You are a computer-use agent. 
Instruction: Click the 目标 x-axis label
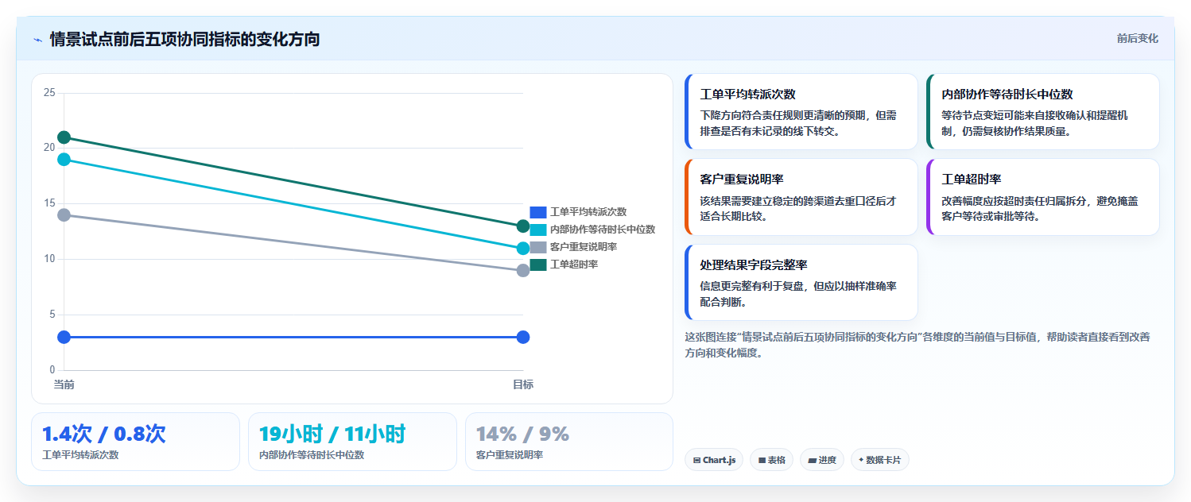click(x=523, y=384)
